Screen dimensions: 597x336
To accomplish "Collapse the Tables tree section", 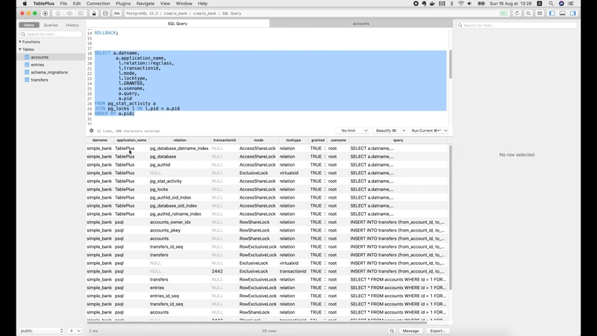I will click(20, 49).
